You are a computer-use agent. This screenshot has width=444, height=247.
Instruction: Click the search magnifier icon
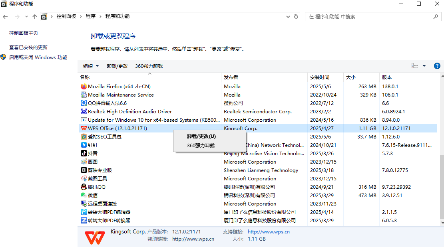pos(436,17)
